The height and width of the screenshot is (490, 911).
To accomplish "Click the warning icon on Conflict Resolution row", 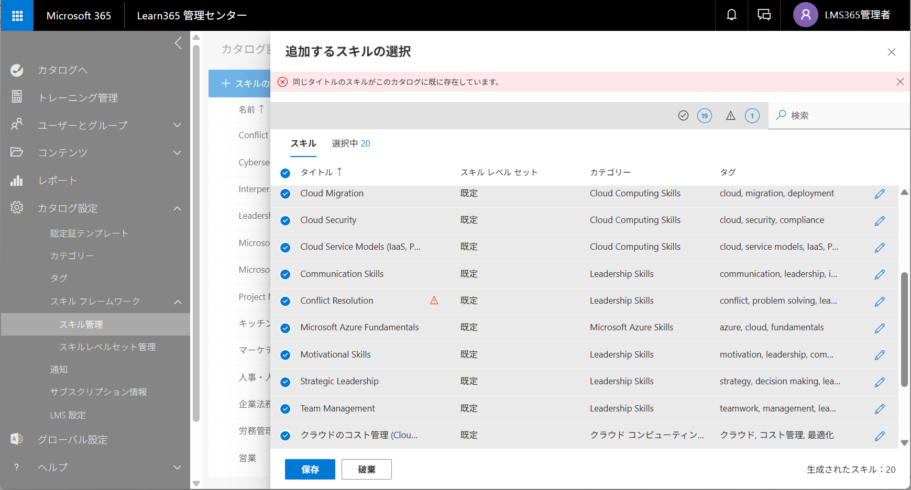I will click(x=434, y=300).
